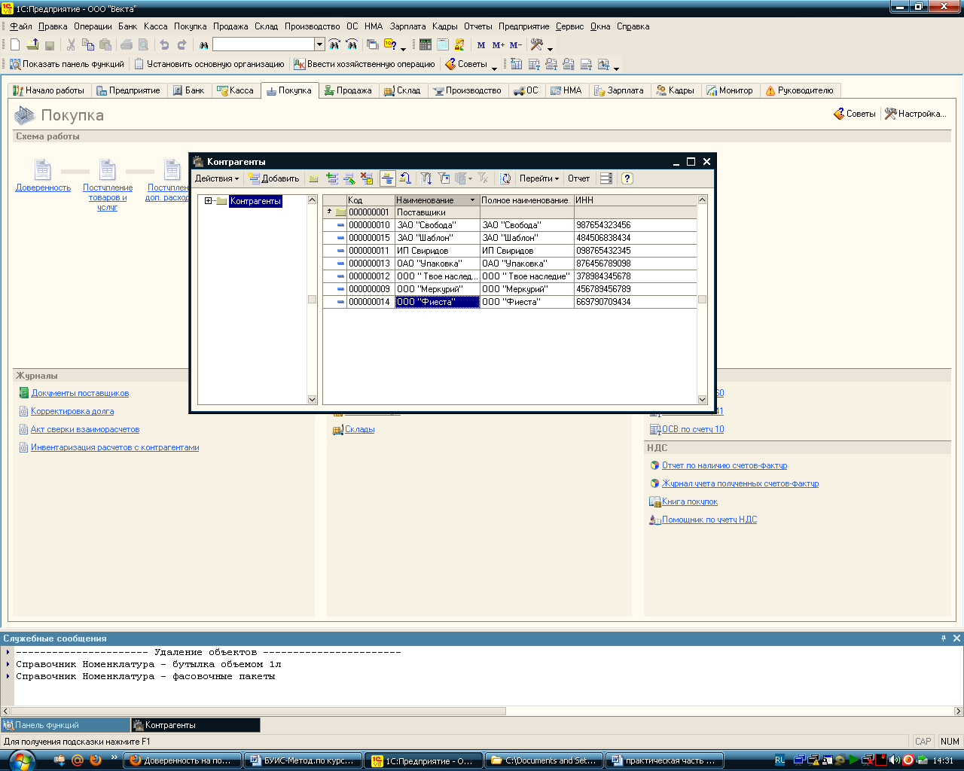Click the list settings icon next to Отчет
The image size is (964, 771).
coord(606,178)
